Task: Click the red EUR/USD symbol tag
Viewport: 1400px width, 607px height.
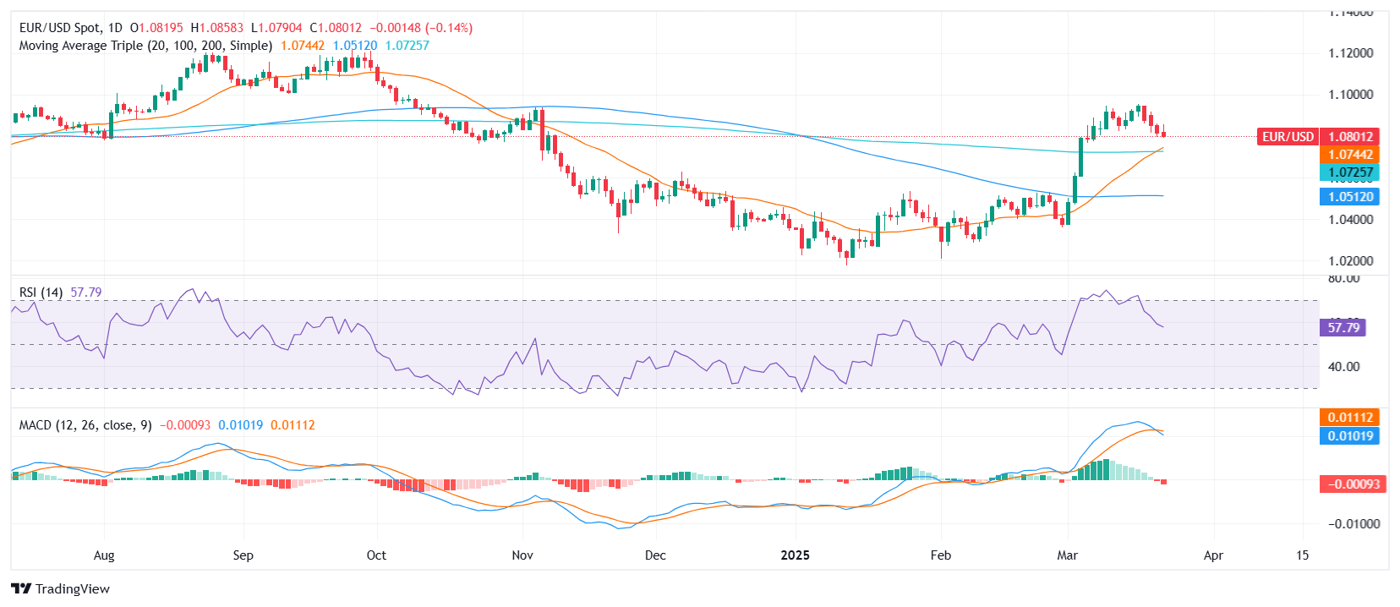Action: (1287, 137)
